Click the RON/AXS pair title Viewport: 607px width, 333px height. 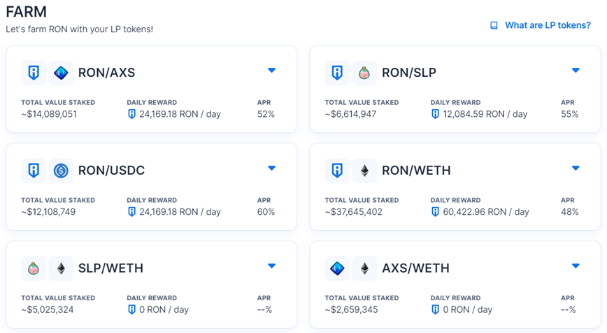(107, 73)
